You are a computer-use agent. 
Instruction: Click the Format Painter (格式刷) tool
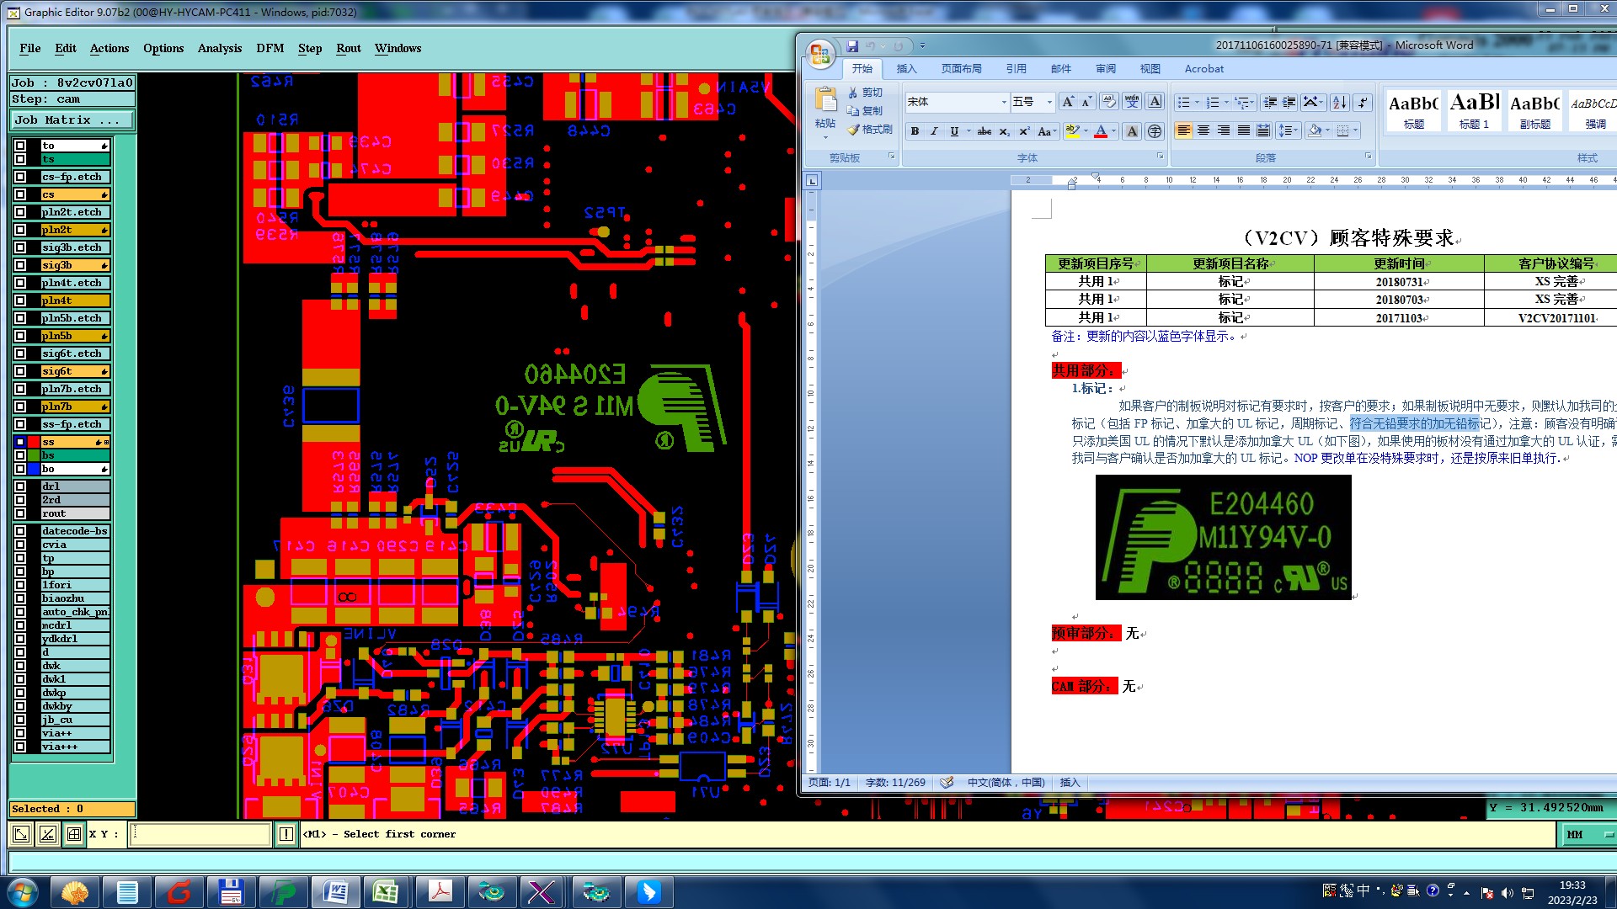[x=871, y=130]
